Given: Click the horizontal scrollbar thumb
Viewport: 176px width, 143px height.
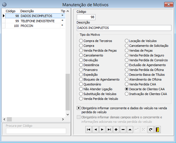Looking at the screenshot, I should pos(9,119).
